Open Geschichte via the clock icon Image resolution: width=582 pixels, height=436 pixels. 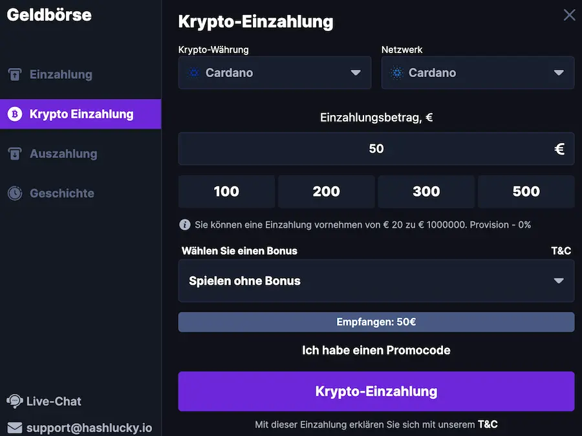point(14,193)
